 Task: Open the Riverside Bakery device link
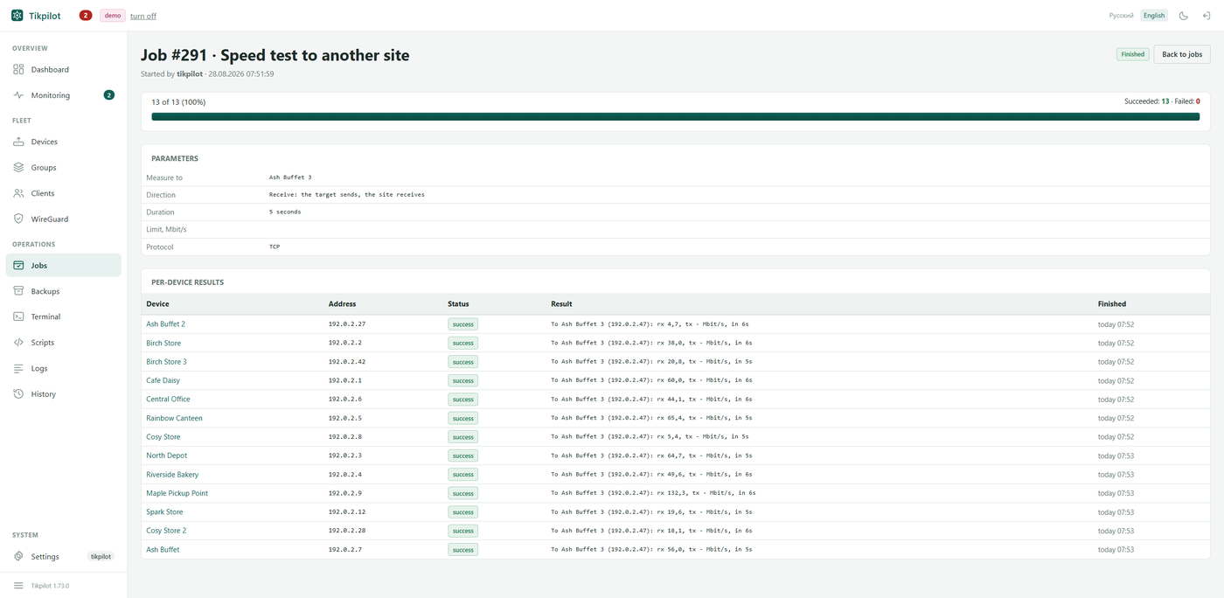pyautogui.click(x=172, y=475)
